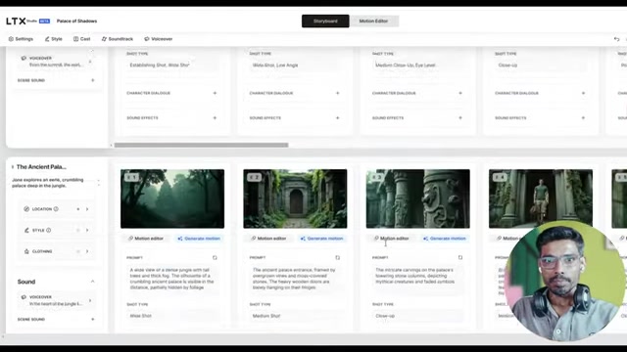Open the Soundtrack menu
The width and height of the screenshot is (627, 352).
click(x=118, y=39)
